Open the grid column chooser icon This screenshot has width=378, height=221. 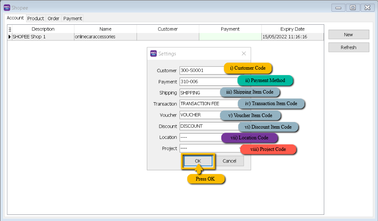[x=10, y=29]
